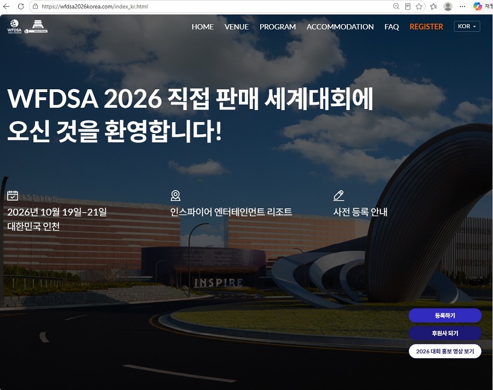View site info via lock icon
493x390 pixels.
coord(36,6)
